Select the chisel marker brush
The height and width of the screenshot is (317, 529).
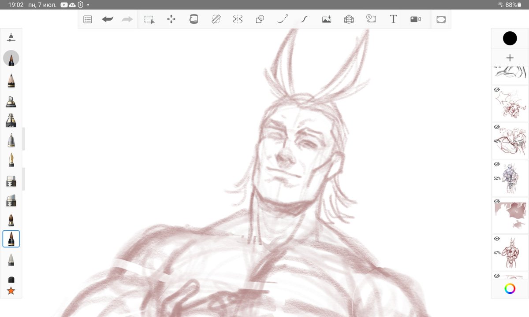pyautogui.click(x=11, y=101)
